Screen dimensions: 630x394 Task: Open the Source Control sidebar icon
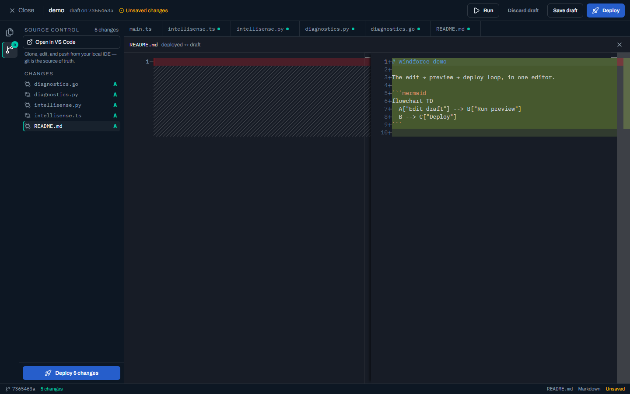(x=10, y=50)
